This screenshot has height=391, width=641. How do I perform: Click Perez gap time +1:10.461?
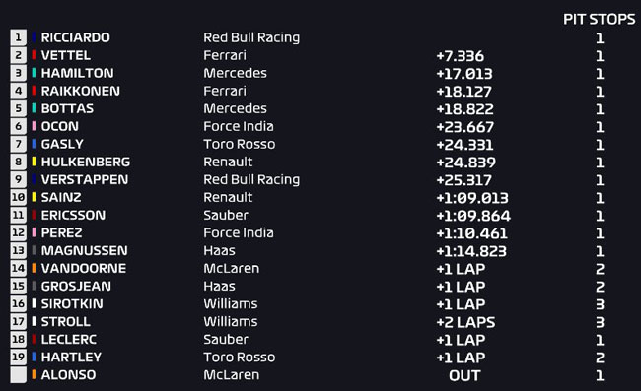[471, 233]
